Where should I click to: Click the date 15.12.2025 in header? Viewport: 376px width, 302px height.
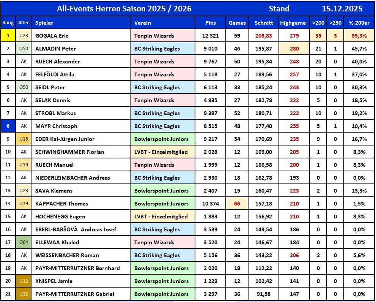coord(342,8)
